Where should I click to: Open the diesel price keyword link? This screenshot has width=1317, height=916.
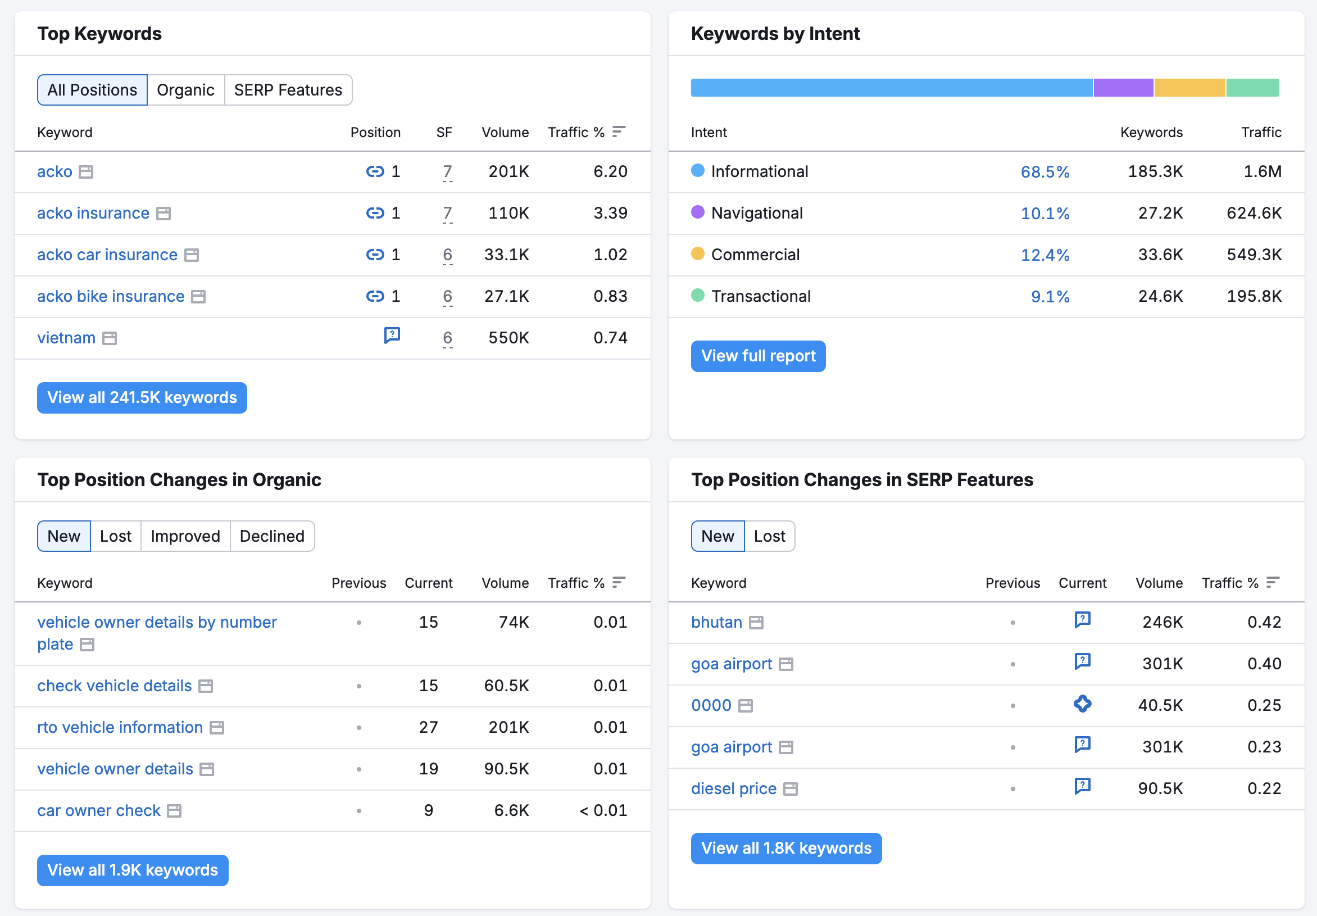tap(734, 788)
